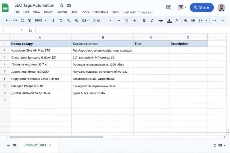Viewport: 230px width, 153px height.
Task: Click the undo icon in toolbar
Action: click(x=8, y=20)
